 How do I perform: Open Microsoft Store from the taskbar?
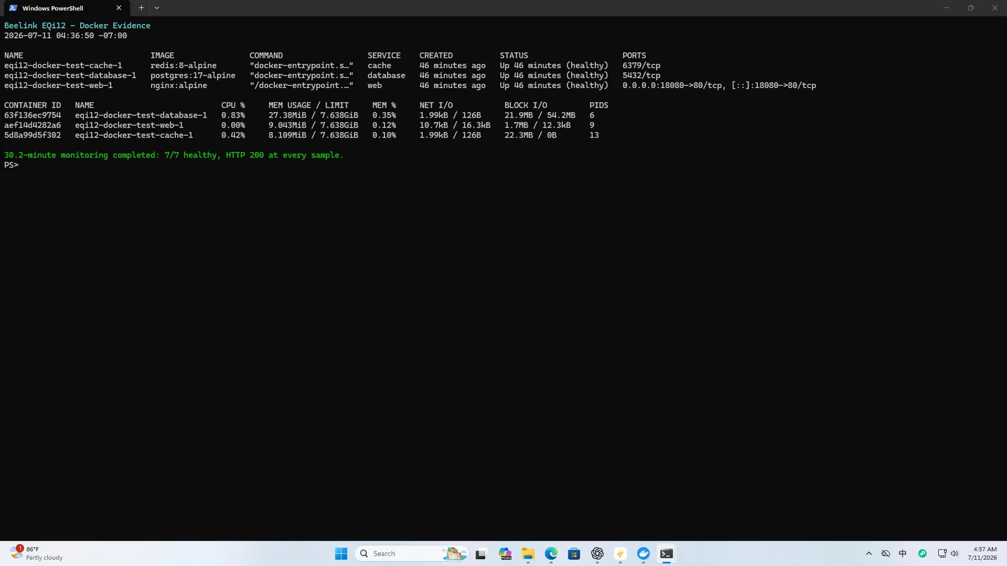(x=574, y=553)
